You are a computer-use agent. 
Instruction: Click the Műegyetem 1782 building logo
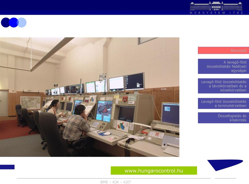click(x=216, y=8)
